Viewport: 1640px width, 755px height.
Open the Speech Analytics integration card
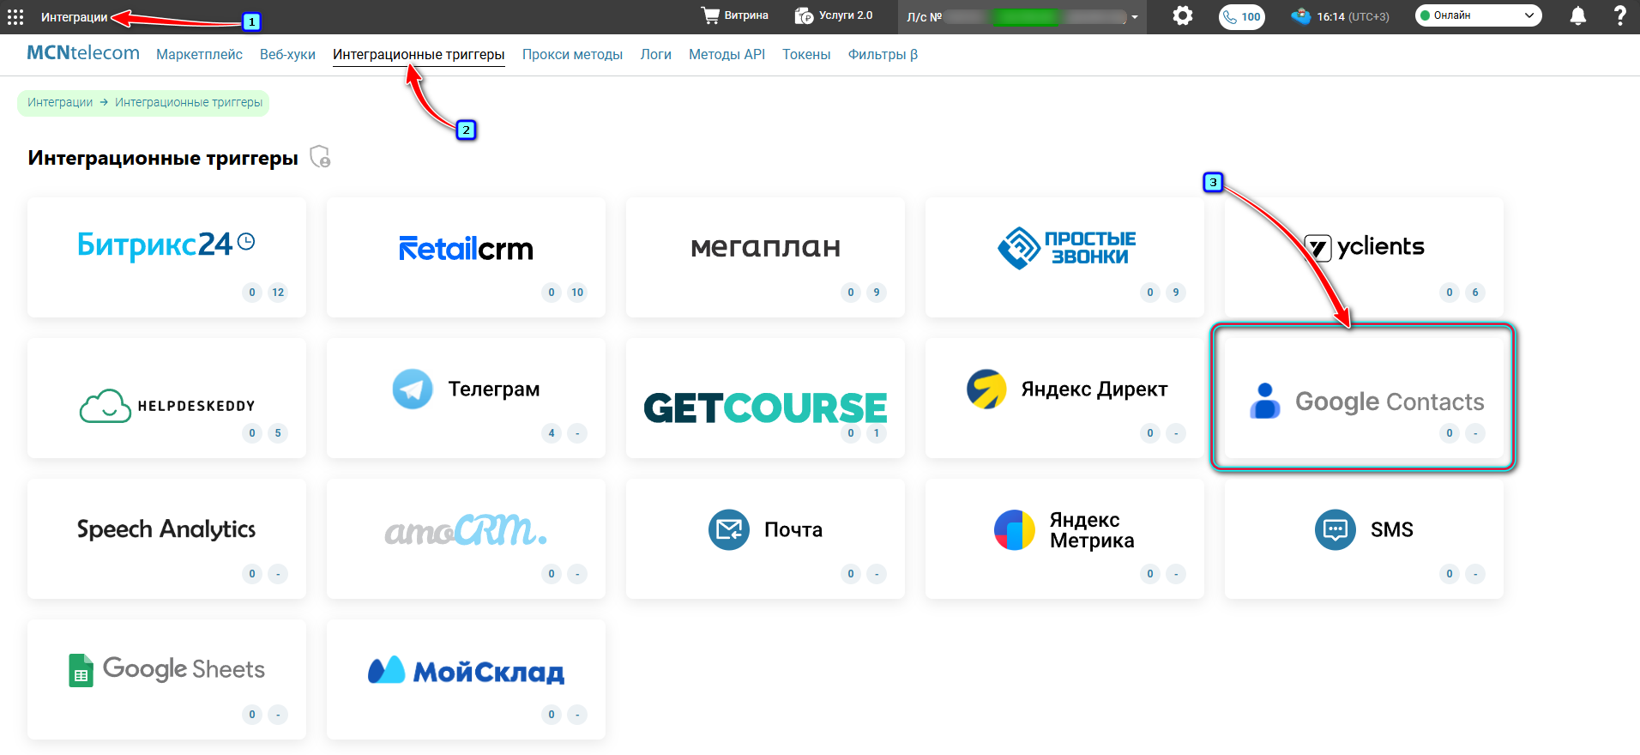(x=166, y=539)
